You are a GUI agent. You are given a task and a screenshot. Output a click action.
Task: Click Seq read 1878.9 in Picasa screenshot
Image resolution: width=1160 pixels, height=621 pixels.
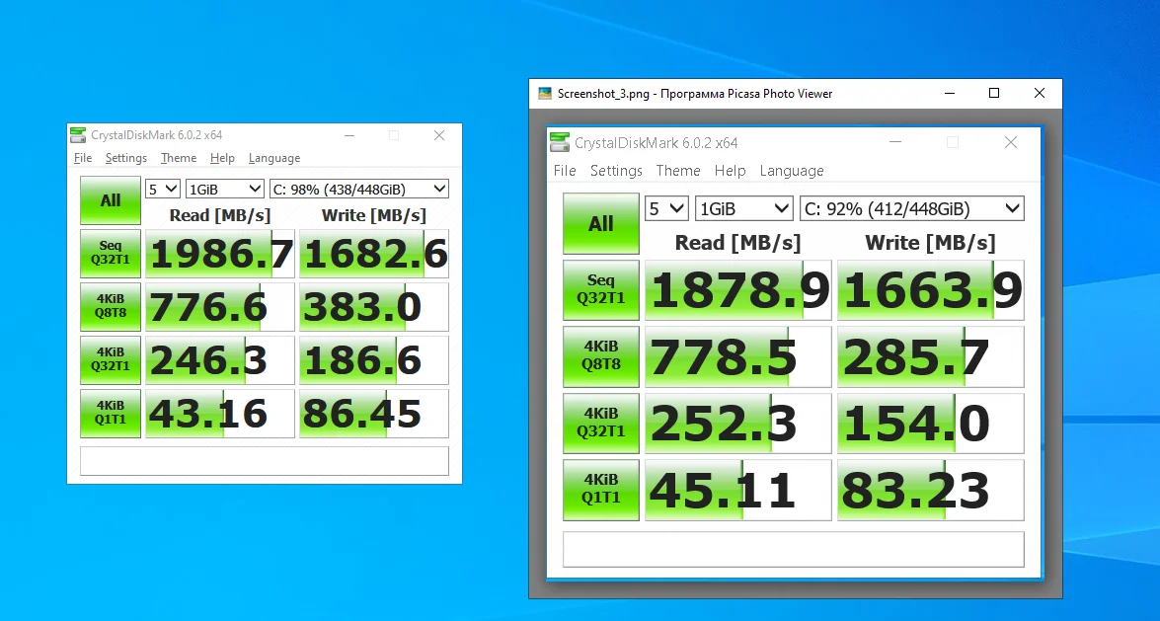[738, 290]
